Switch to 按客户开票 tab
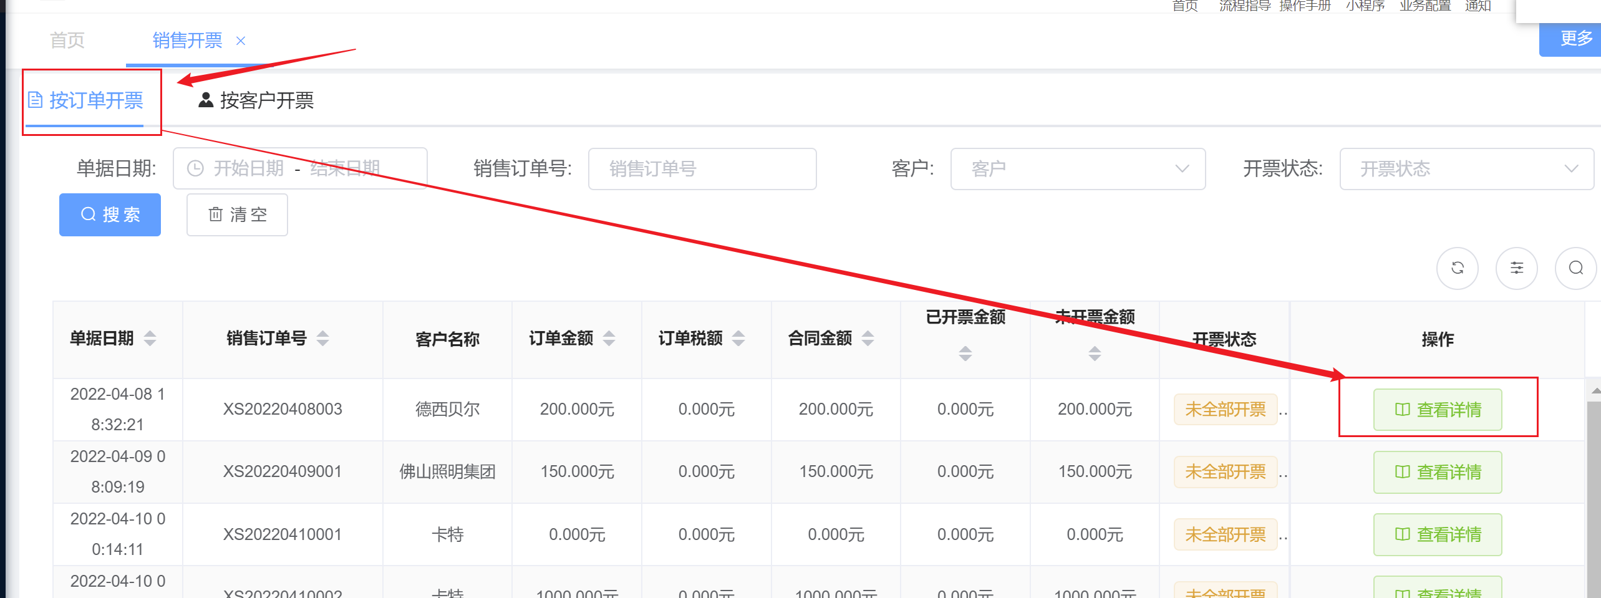The height and width of the screenshot is (598, 1601). tap(256, 100)
